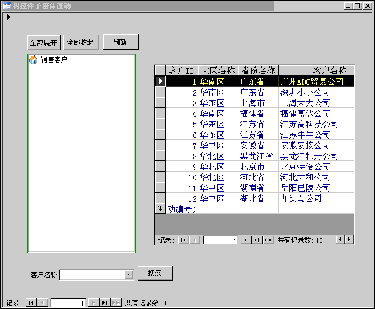This screenshot has height=309, width=375.
Task: Click the cell 上海大大公司
Action: coord(316,102)
